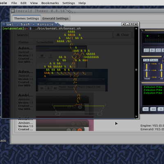Pause playback in the audio player
The width and height of the screenshot is (164, 164).
(x=158, y=50)
